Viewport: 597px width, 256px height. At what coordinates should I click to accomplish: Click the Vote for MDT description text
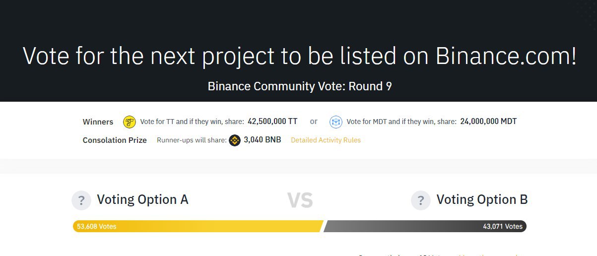[401, 122]
